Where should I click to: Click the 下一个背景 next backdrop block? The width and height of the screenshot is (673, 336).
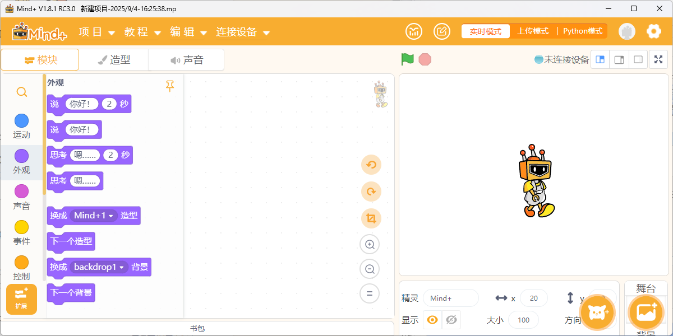71,293
